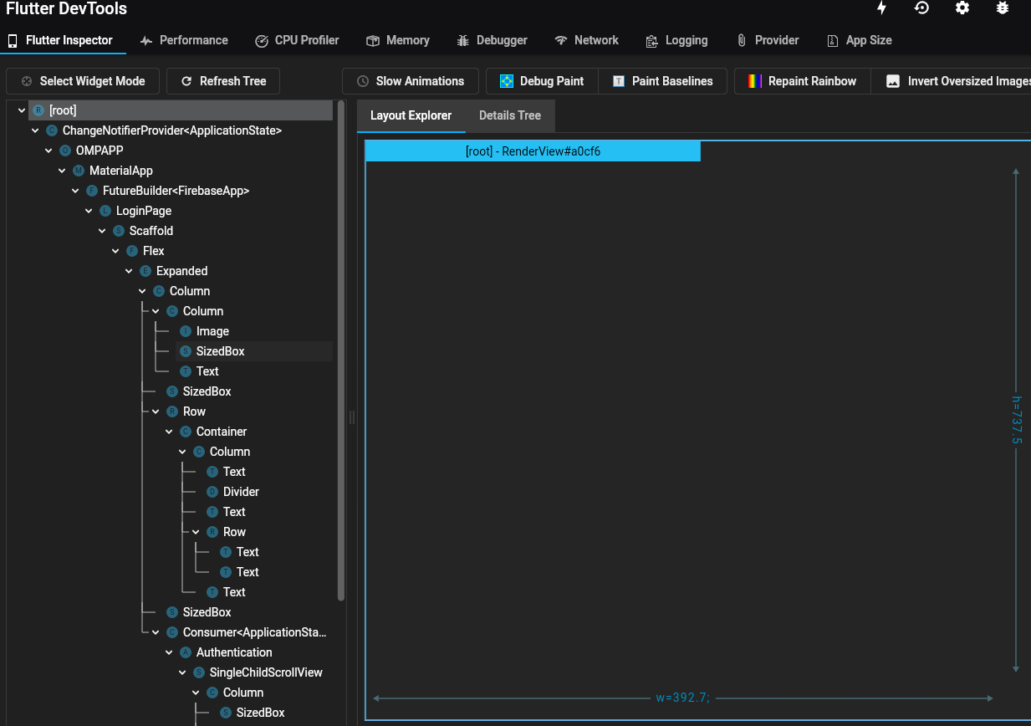Collapse the MaterialApp node arrow
Screen dimensions: 1031x726
point(62,171)
